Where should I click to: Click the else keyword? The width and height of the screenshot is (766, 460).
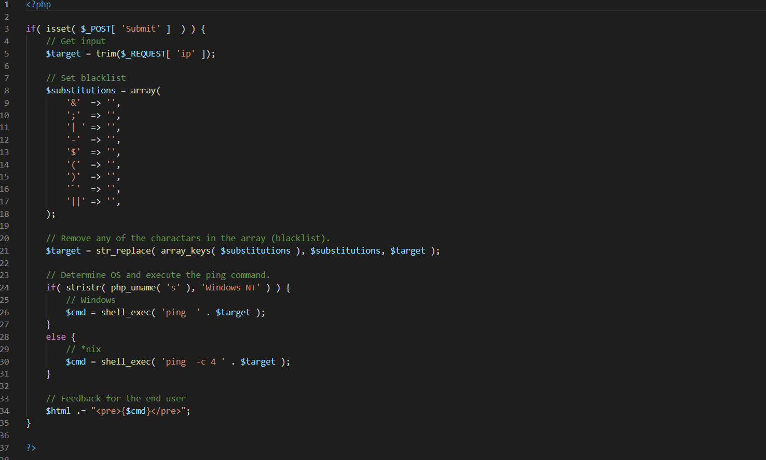point(56,337)
